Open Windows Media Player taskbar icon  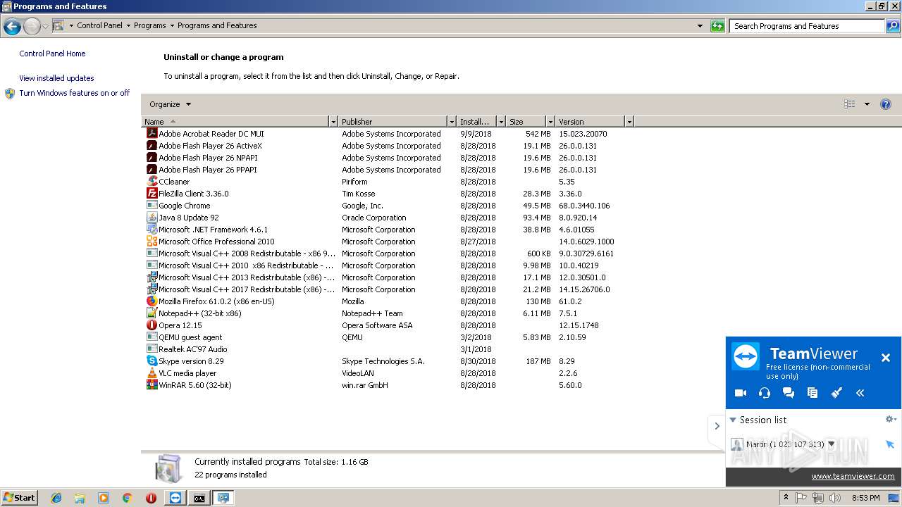pos(104,498)
